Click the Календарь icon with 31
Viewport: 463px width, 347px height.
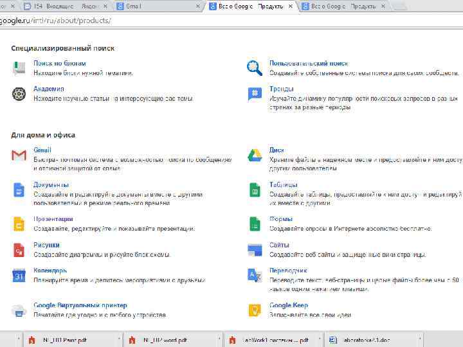pos(19,276)
